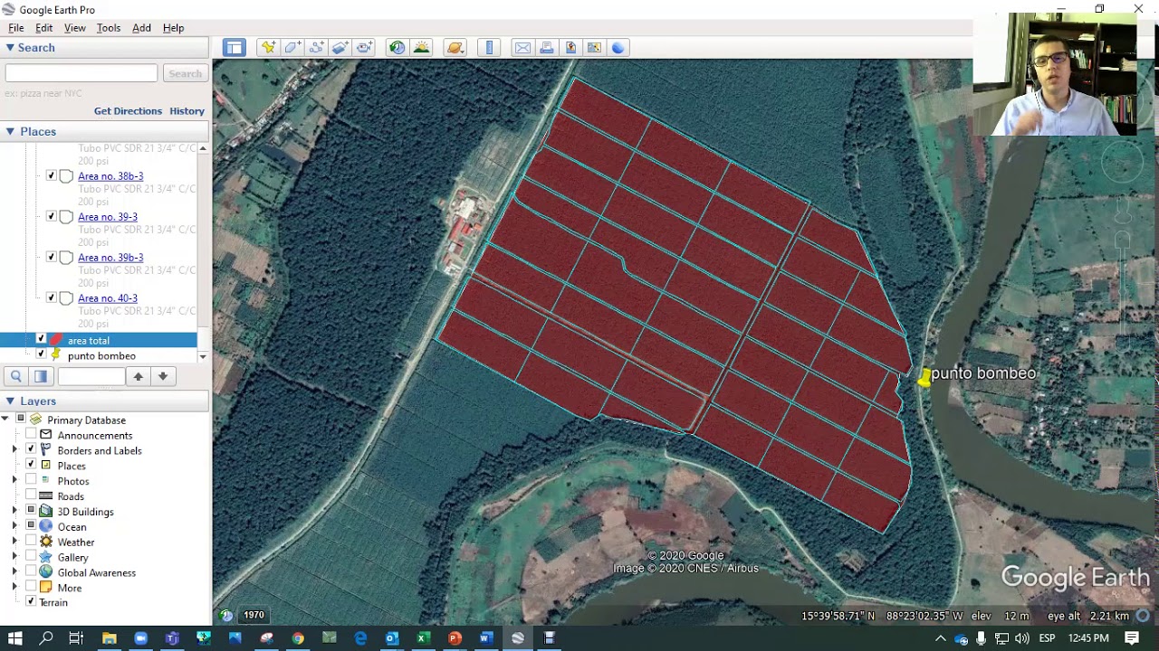Open historical imagery clock tool
1159x651 pixels.
pos(398,48)
